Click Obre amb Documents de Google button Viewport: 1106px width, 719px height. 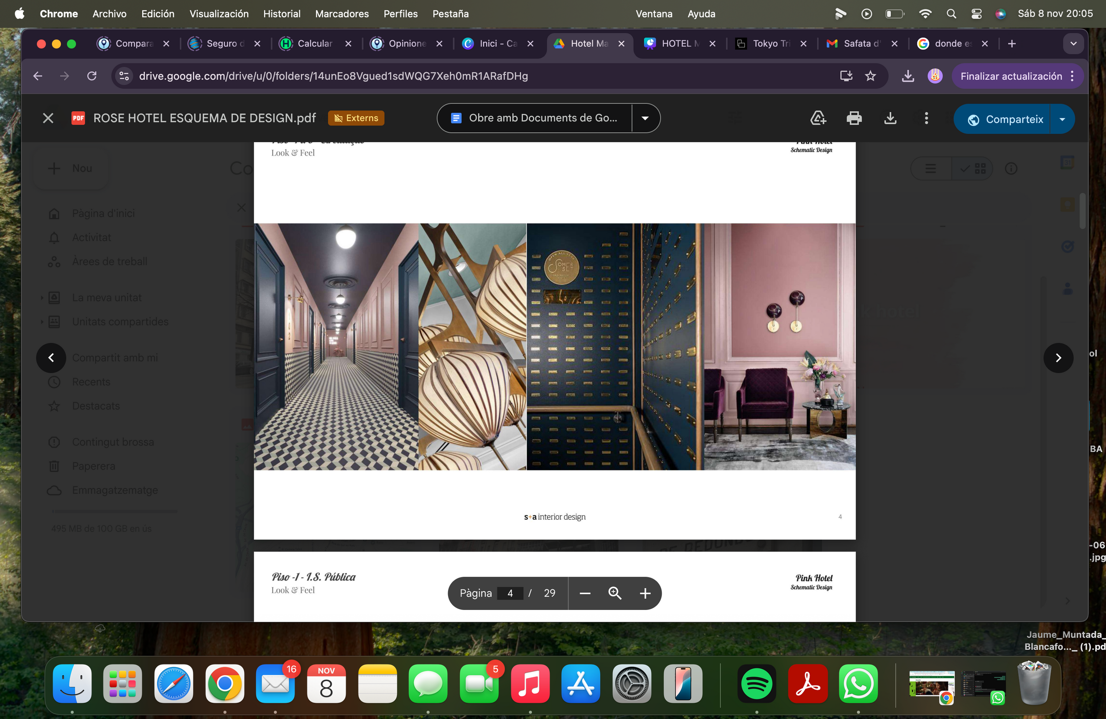click(x=535, y=118)
